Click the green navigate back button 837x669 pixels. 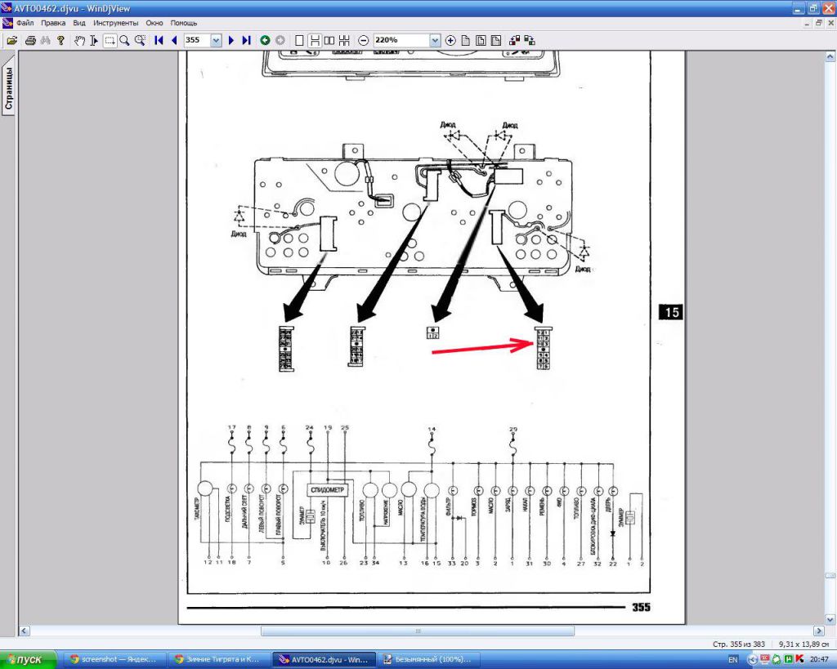coord(265,40)
